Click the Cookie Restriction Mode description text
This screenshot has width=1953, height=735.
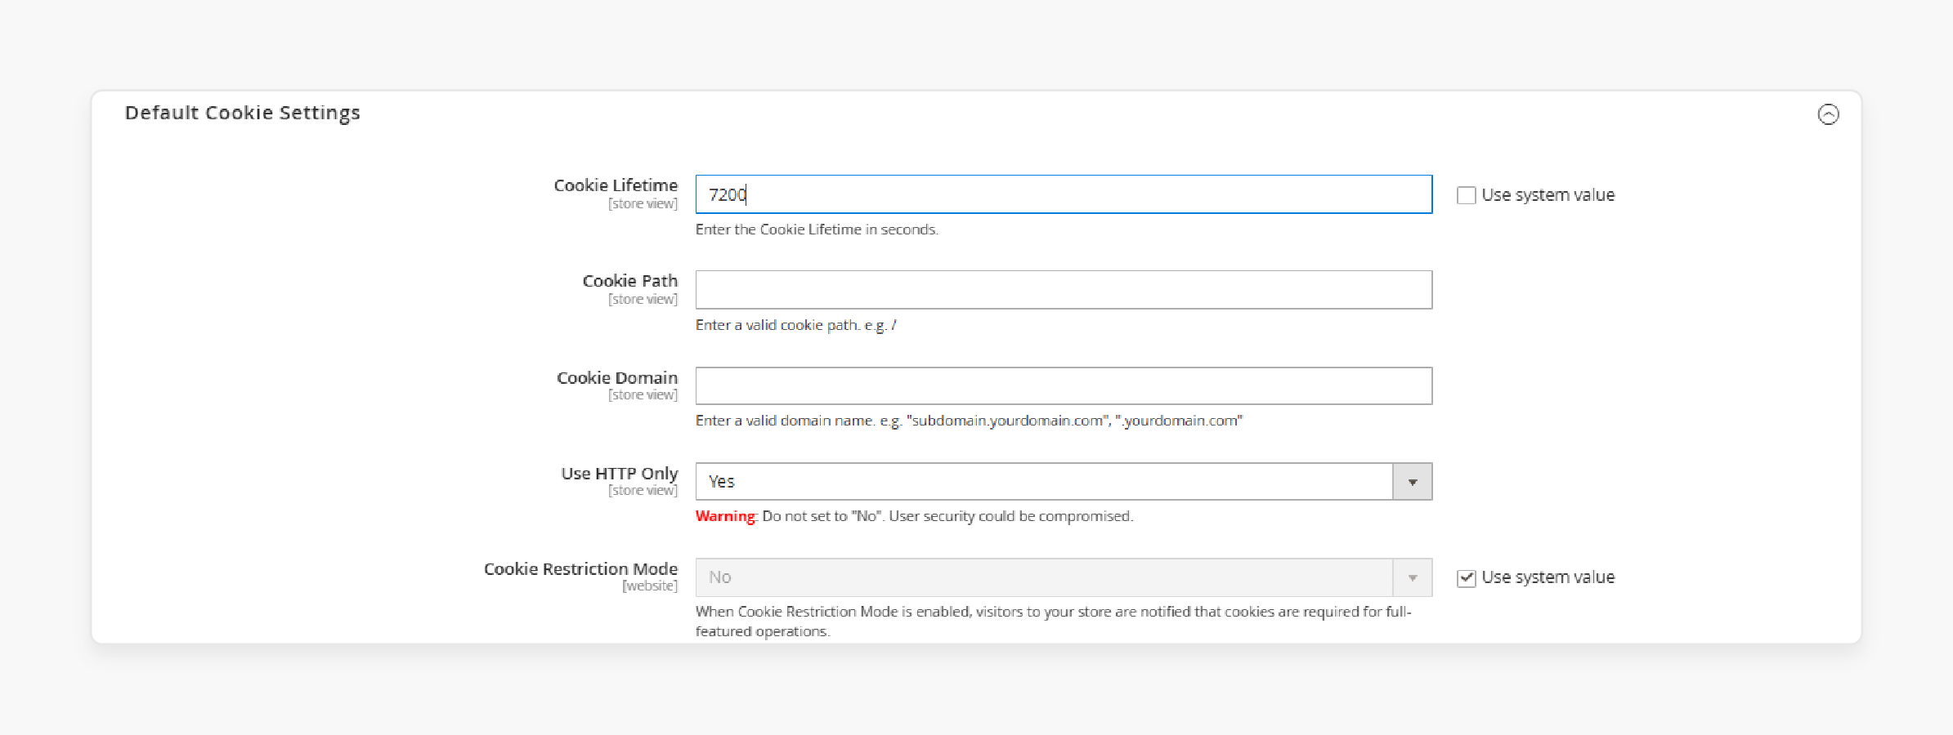point(1054,621)
